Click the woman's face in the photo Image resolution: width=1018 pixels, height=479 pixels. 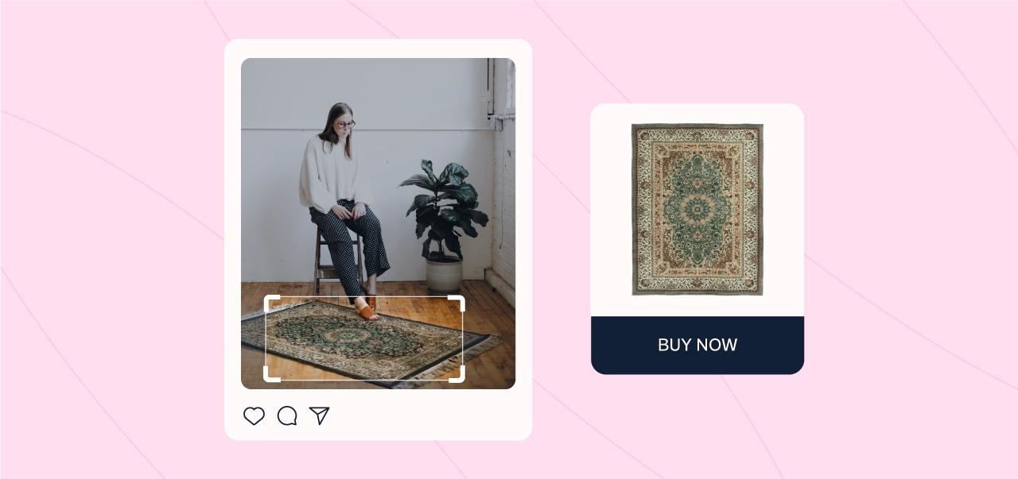tap(344, 125)
